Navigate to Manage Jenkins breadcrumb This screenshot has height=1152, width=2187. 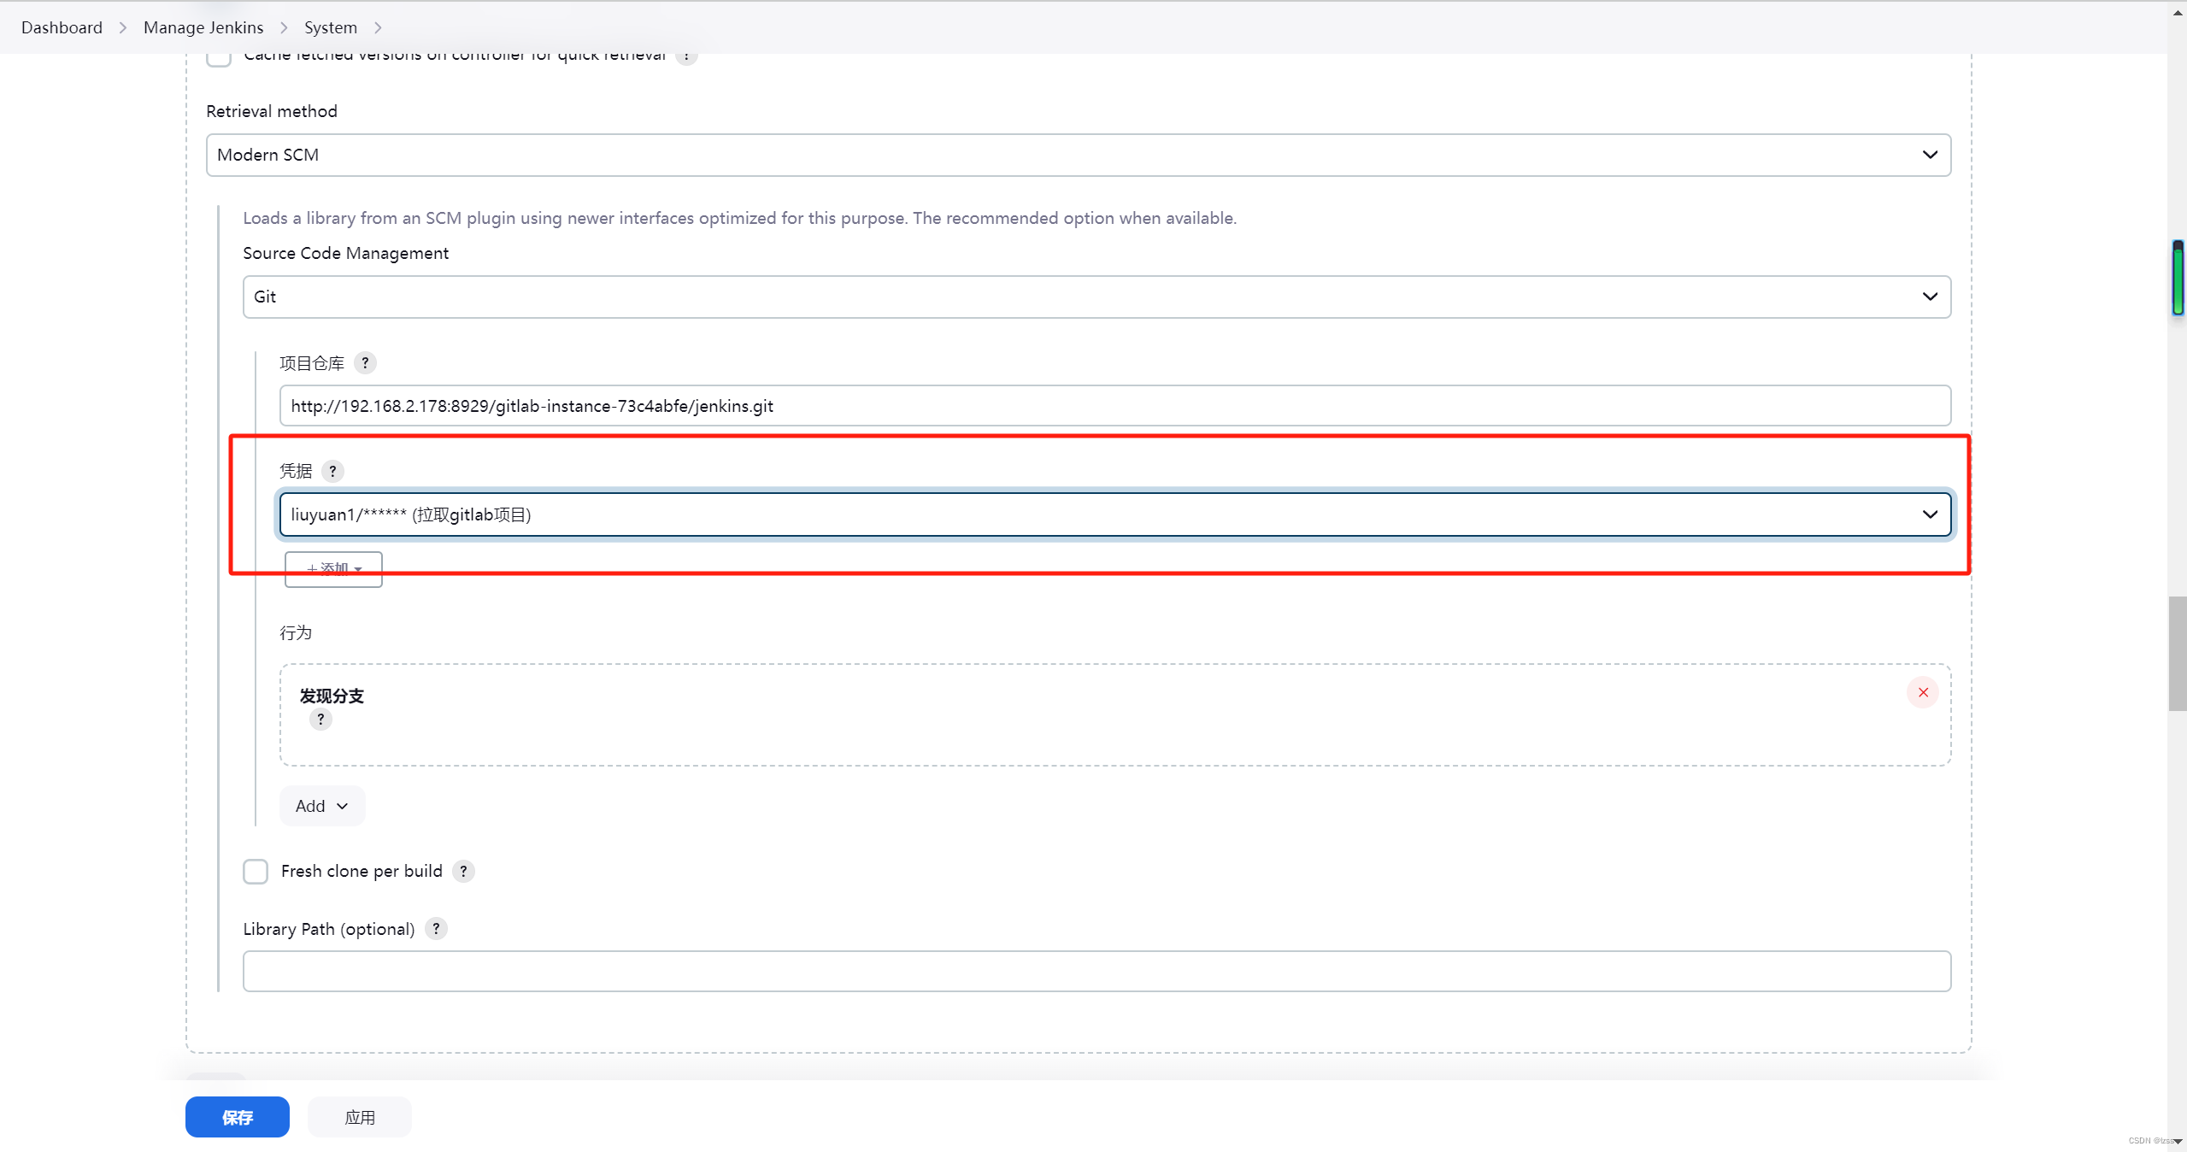[203, 27]
